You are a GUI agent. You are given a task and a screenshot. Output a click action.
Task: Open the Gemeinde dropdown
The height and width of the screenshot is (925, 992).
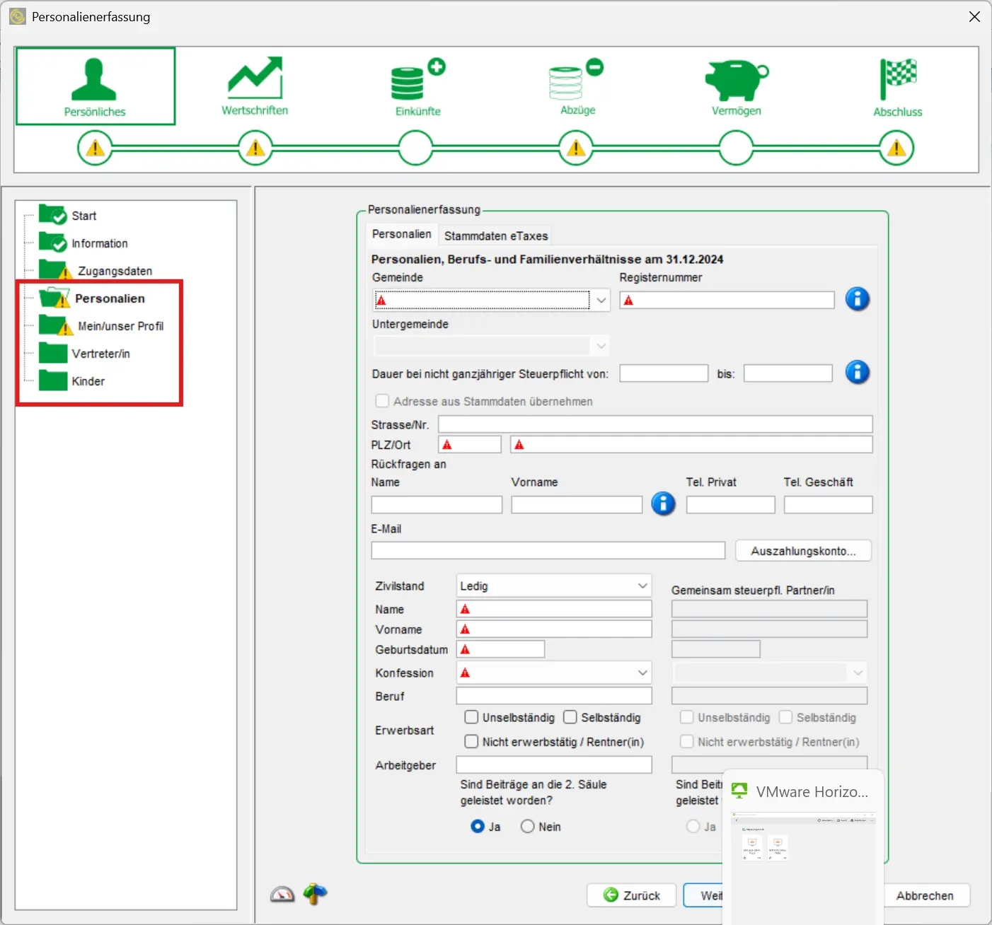pos(601,300)
